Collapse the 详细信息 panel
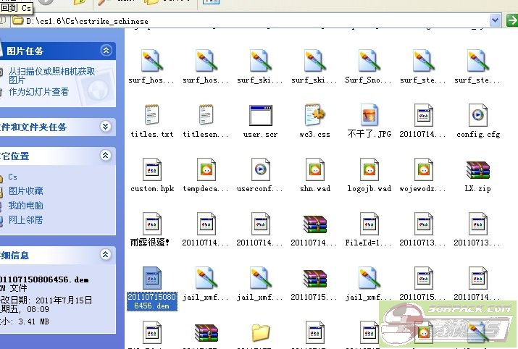 point(106,255)
